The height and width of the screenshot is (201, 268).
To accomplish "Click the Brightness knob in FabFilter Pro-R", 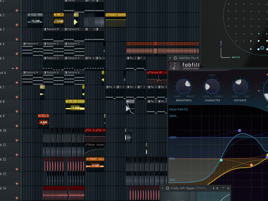I will coord(184,86).
